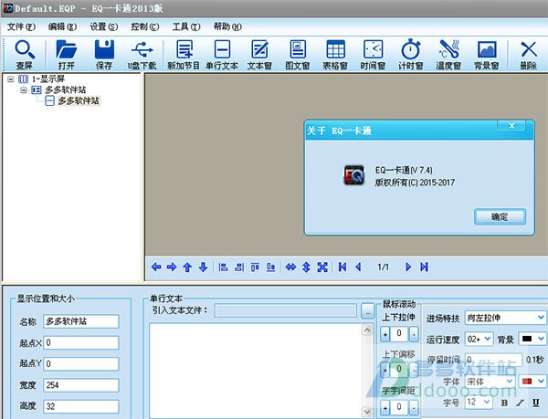Open the 设置(S) menu
This screenshot has width=548, height=419.
pyautogui.click(x=104, y=26)
